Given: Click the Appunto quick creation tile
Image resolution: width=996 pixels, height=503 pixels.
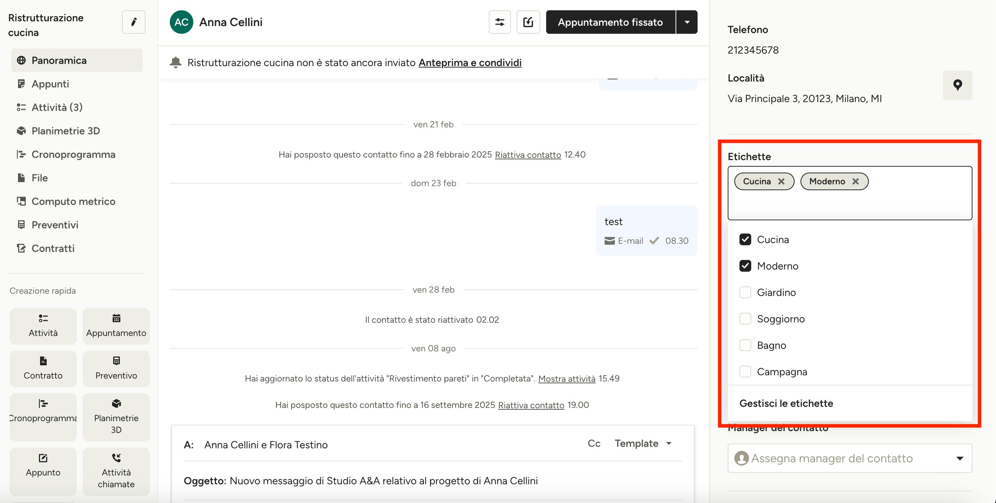Looking at the screenshot, I should 43,471.
